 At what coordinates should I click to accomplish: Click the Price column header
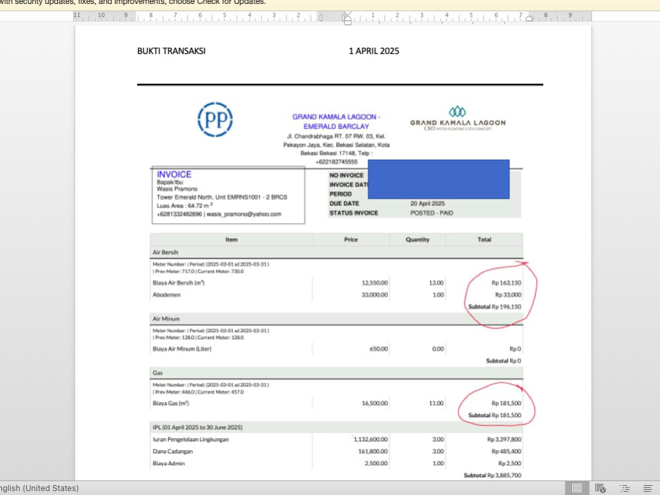tap(351, 240)
